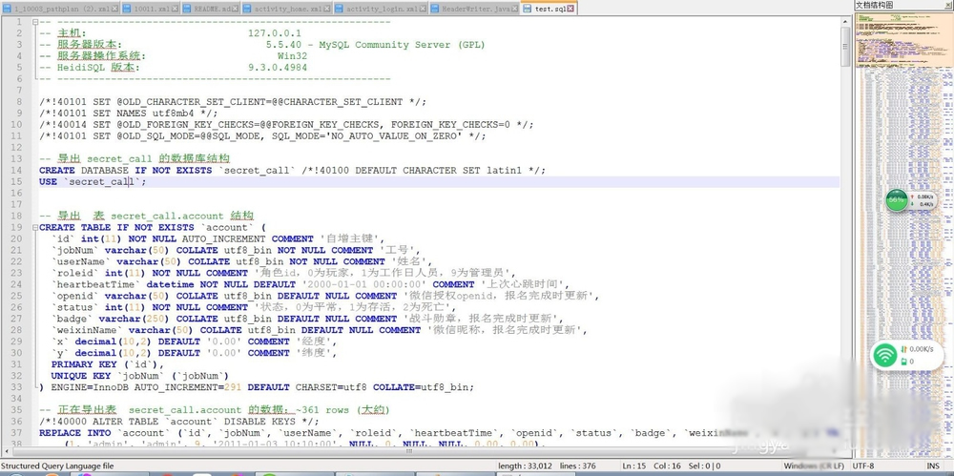Close the test.sql tab
This screenshot has width=954, height=476.
[571, 9]
